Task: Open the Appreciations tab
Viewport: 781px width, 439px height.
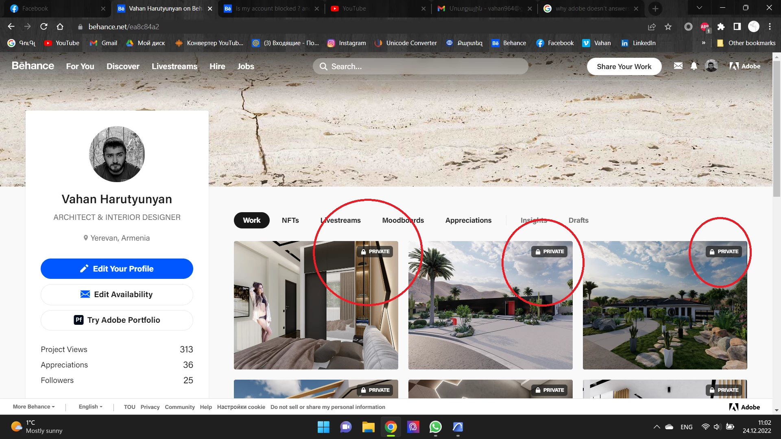Action: 468,220
